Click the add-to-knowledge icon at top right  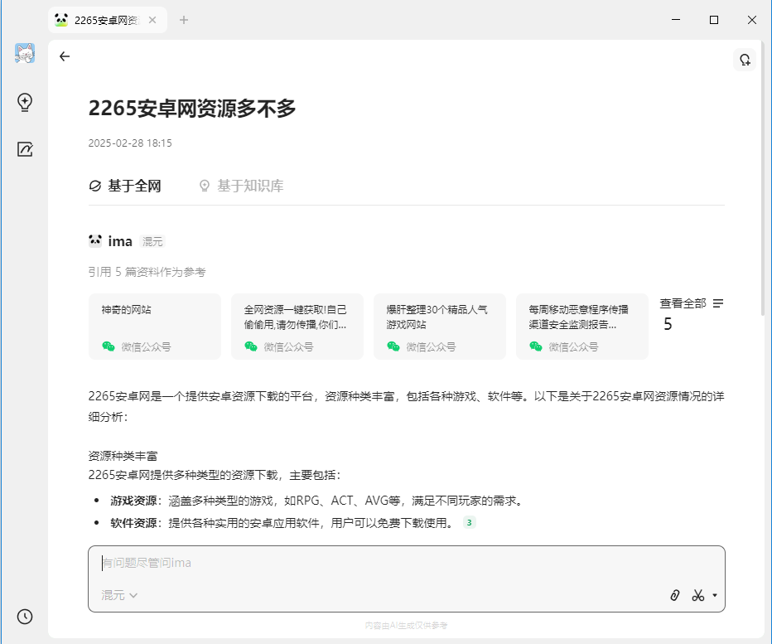tap(745, 59)
